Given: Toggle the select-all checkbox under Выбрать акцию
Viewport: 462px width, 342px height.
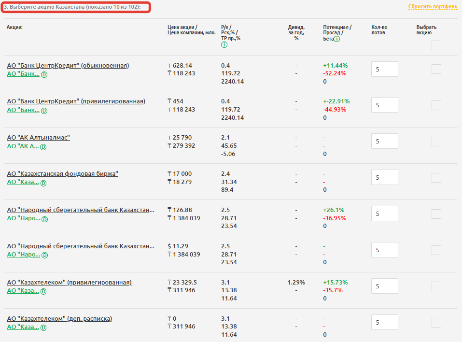Looking at the screenshot, I should pos(436,45).
